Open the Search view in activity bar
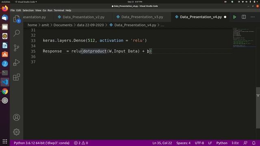 tap(16, 33)
